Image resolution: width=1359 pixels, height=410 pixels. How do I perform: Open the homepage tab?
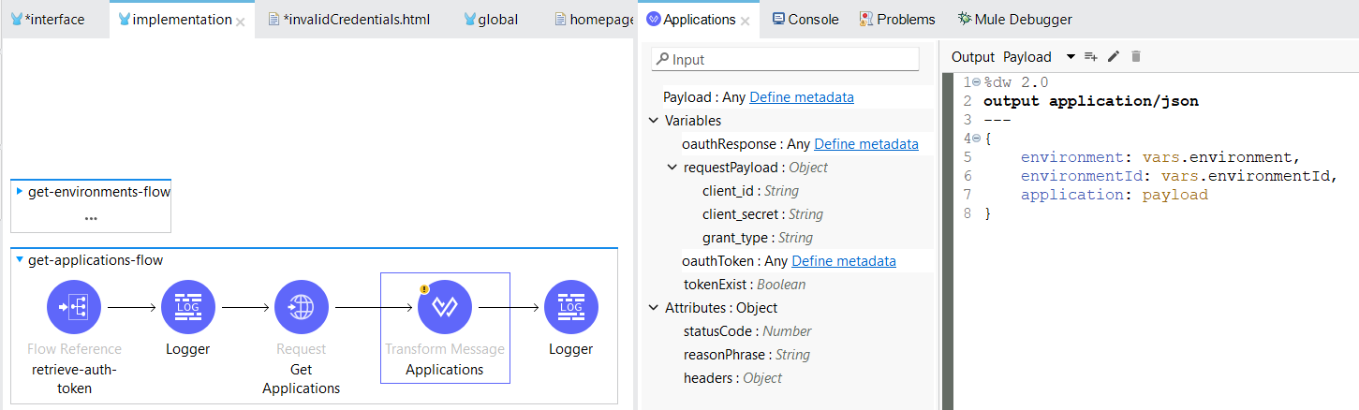pos(595,20)
